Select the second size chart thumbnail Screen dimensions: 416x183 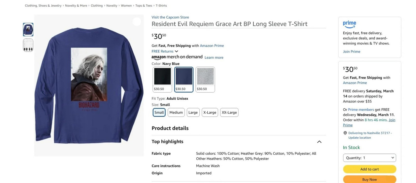click(x=28, y=45)
